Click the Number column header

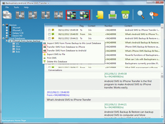109,26
